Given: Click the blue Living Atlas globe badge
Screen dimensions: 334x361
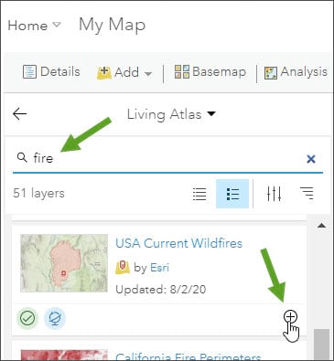Looking at the screenshot, I should coord(55,318).
